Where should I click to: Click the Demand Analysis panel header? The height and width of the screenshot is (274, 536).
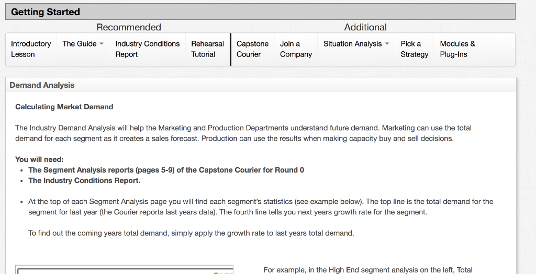point(261,85)
